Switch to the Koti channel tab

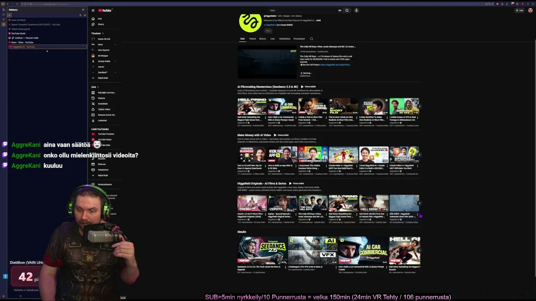242,39
